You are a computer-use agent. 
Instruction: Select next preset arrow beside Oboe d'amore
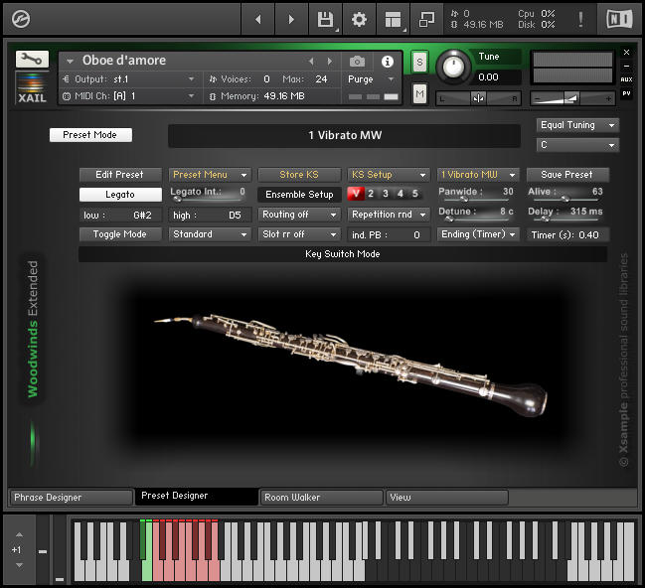point(330,62)
